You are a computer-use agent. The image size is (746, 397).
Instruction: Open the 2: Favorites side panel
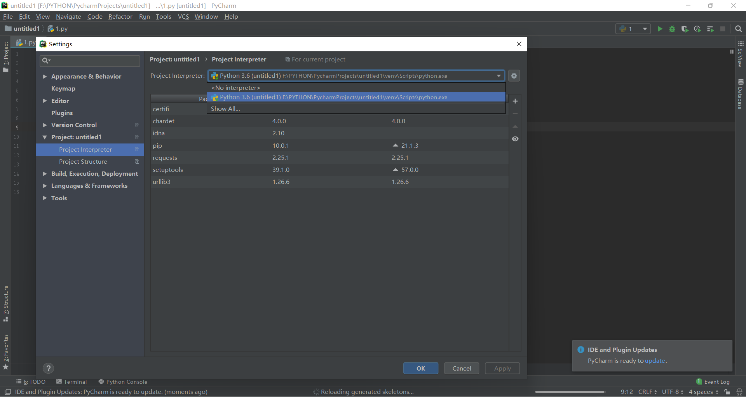[5, 352]
